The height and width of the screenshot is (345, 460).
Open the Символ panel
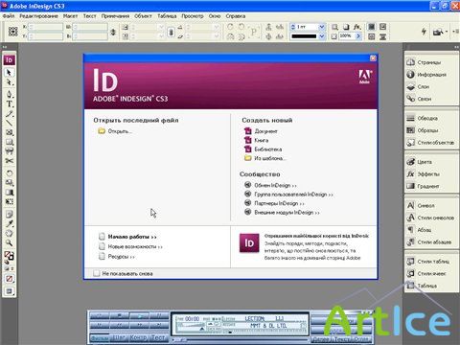[x=425, y=205]
